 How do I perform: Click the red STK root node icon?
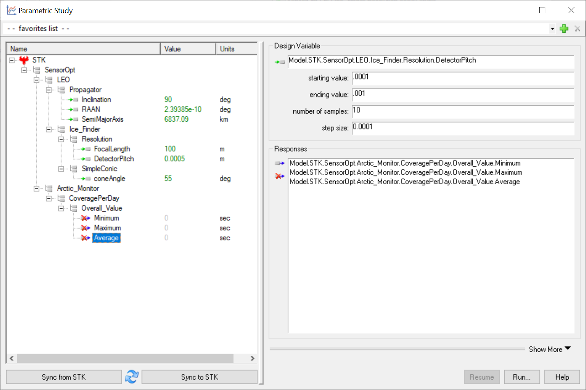pyautogui.click(x=24, y=60)
